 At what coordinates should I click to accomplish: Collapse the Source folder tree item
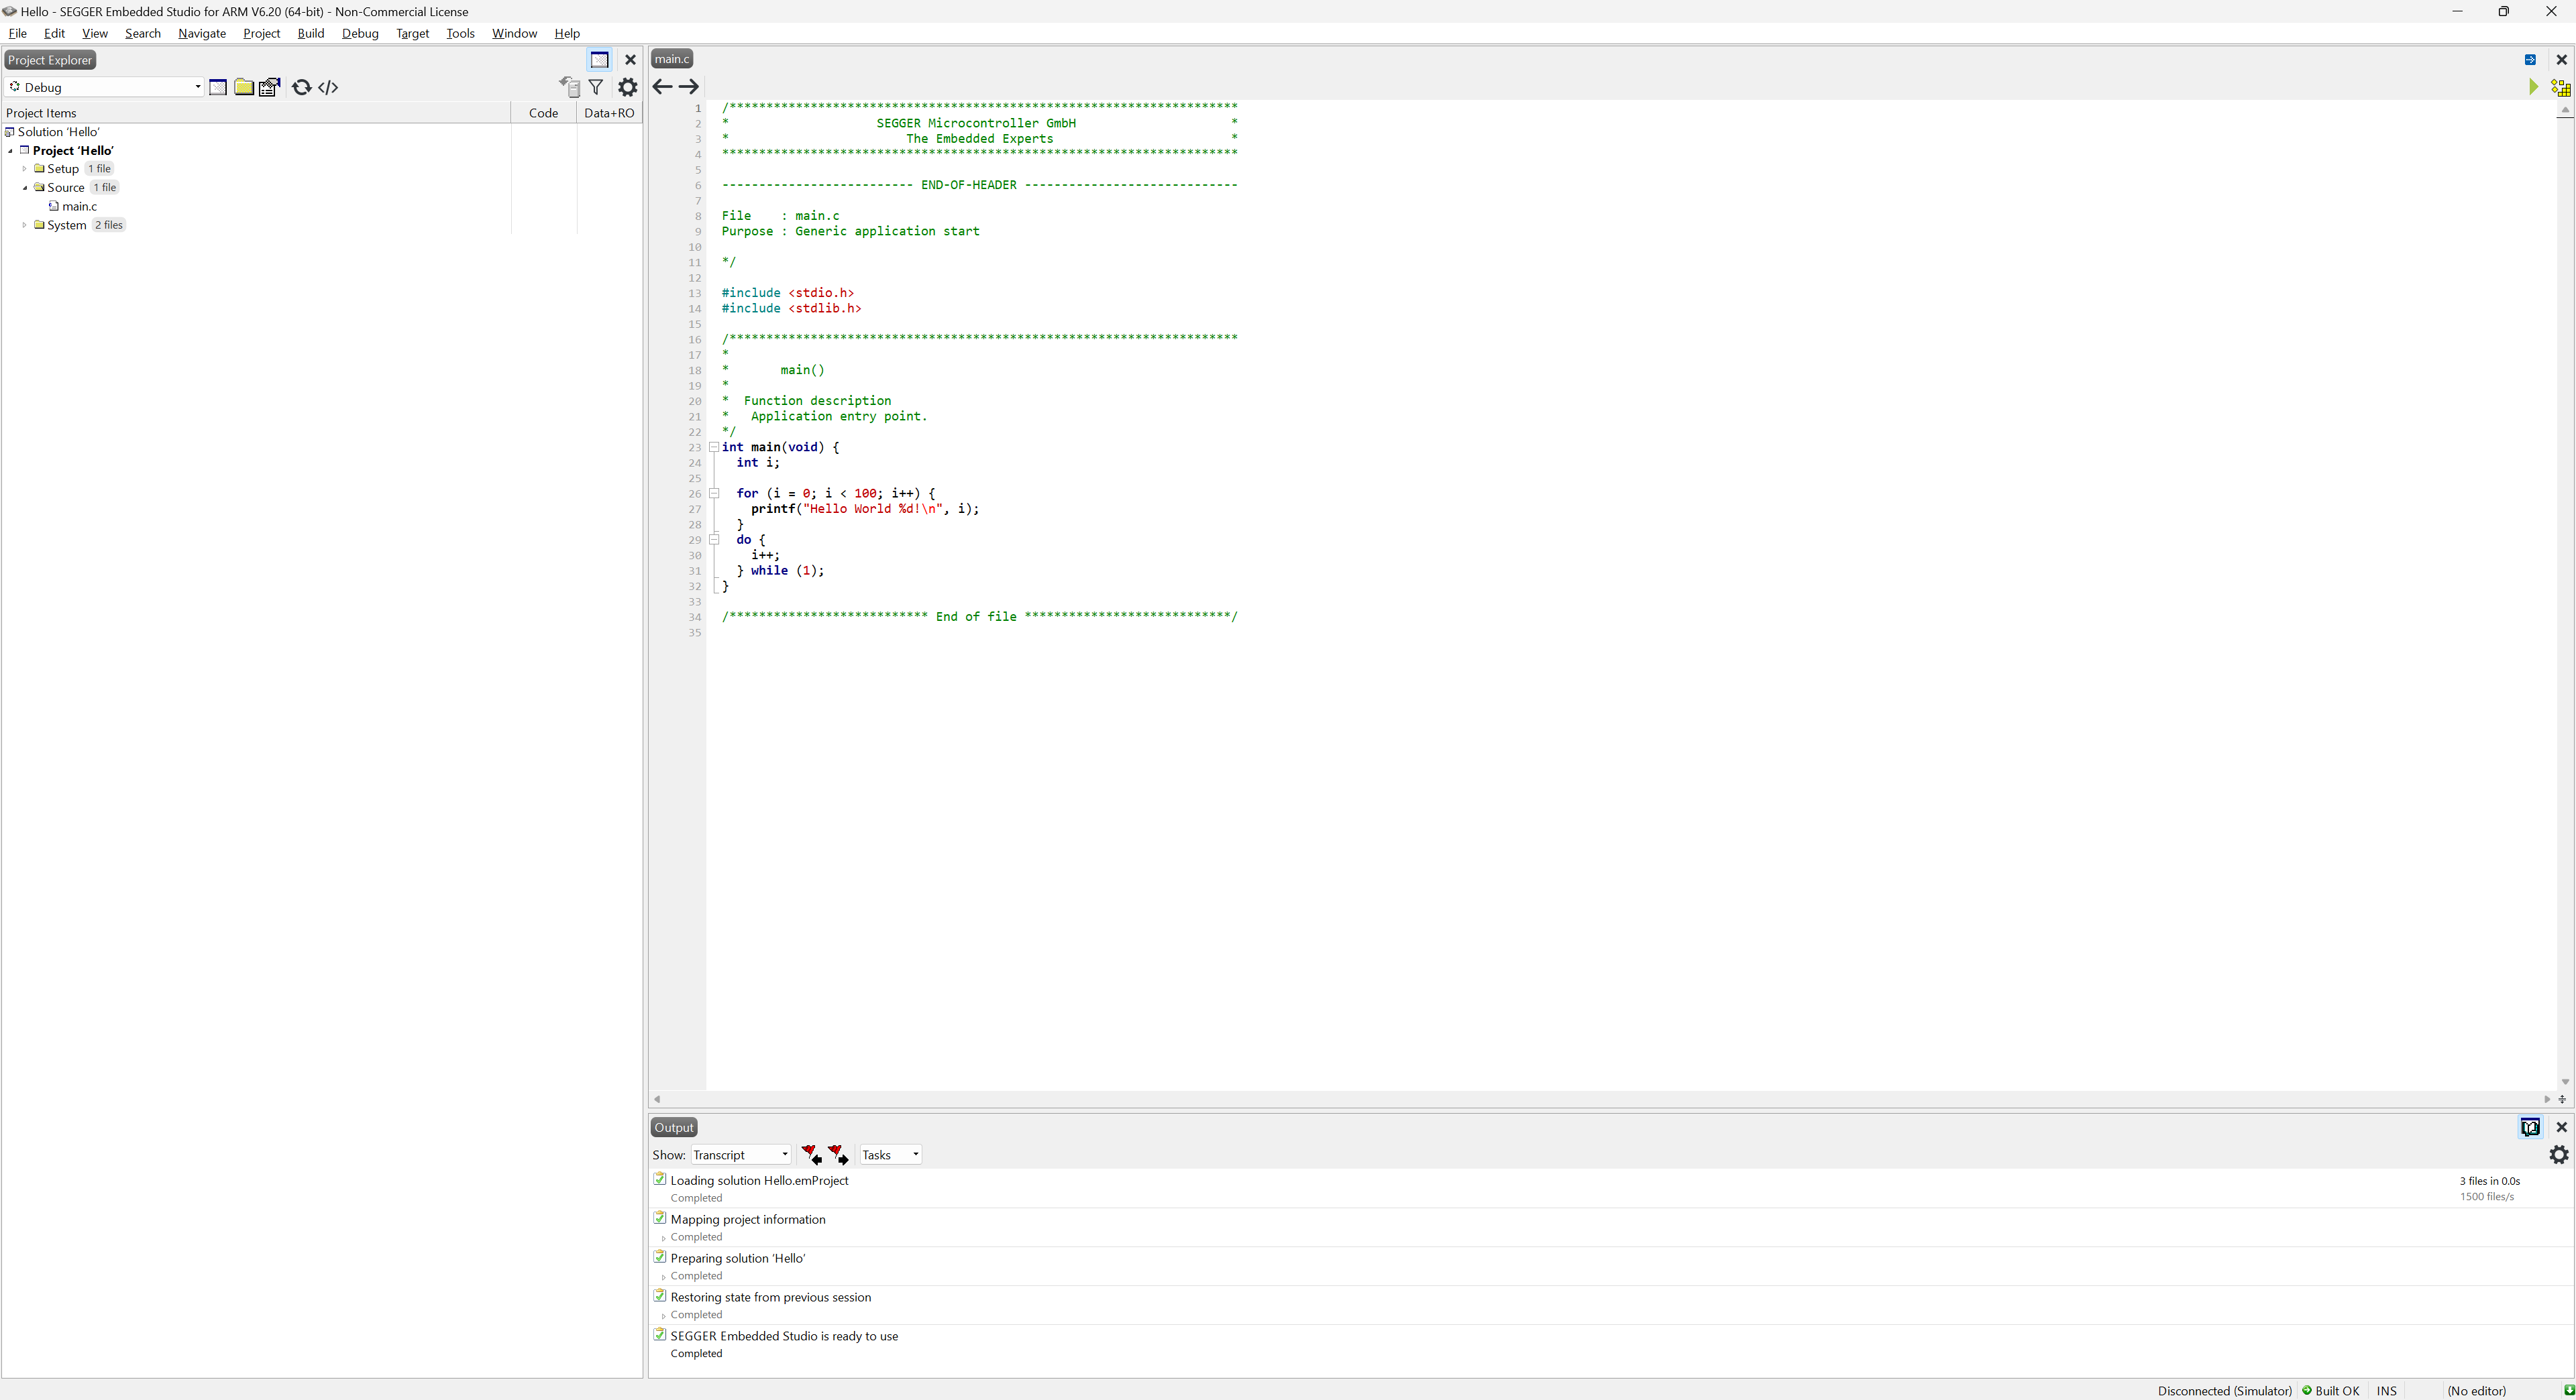tap(24, 187)
